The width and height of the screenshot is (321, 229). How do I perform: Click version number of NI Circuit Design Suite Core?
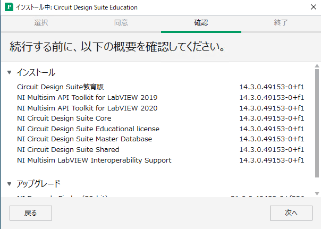pyautogui.click(x=272, y=118)
